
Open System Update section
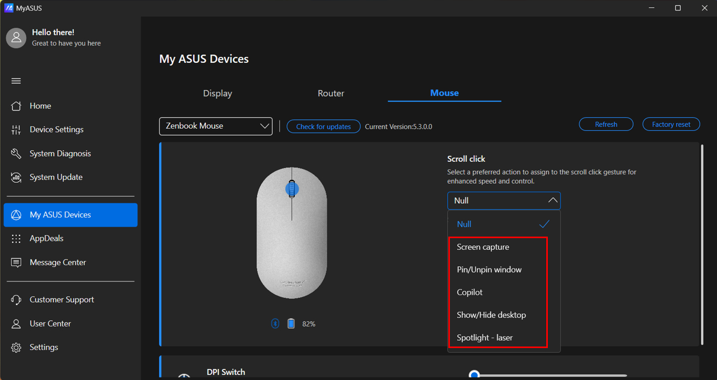(x=71, y=177)
